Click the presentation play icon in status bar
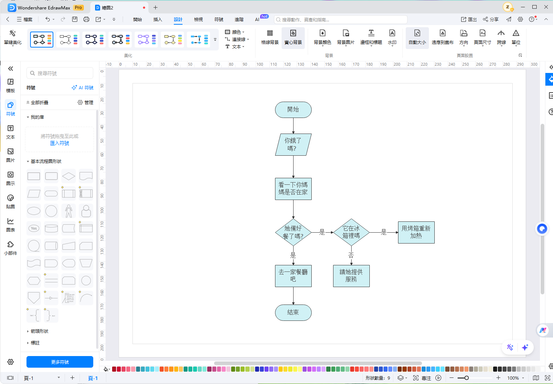553x384 pixels. click(438, 378)
